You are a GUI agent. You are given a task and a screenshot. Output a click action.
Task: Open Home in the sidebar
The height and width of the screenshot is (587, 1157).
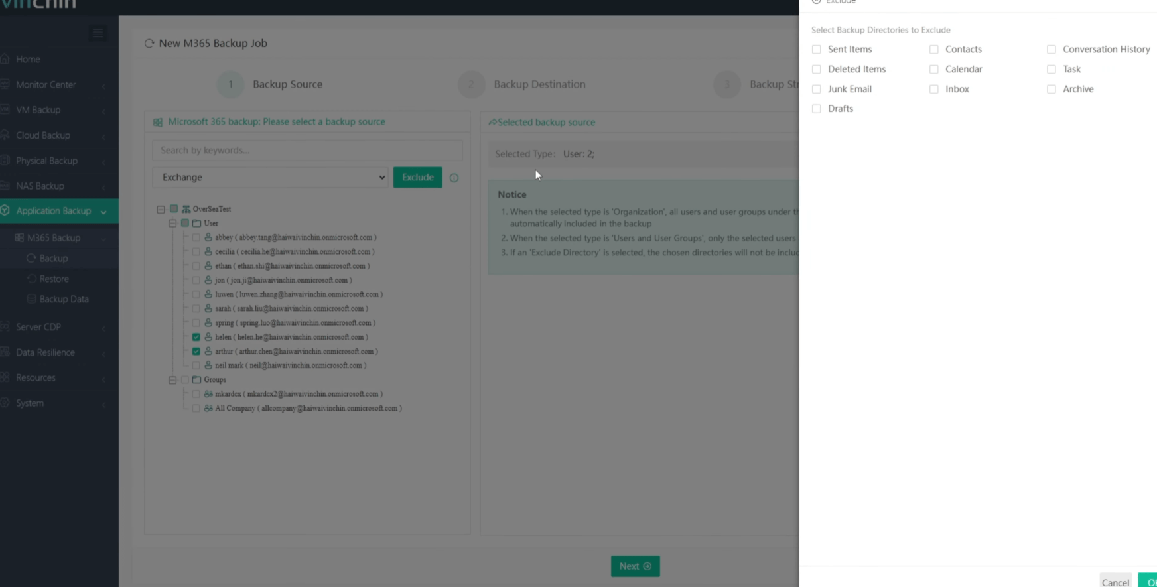tap(28, 59)
